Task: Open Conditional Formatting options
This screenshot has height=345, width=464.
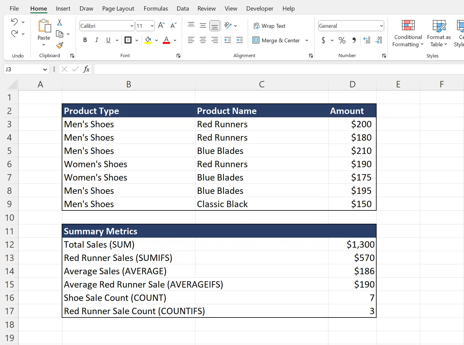Action: 407,33
